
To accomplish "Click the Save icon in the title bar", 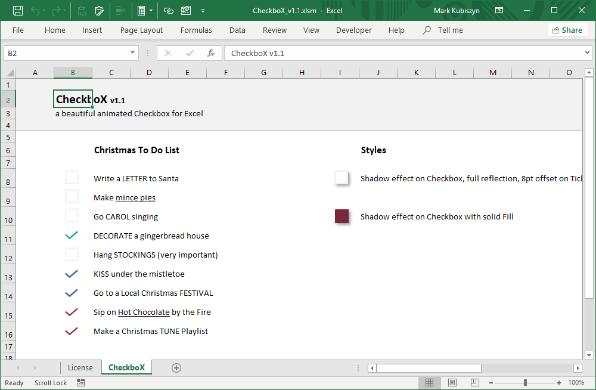I will coord(18,10).
